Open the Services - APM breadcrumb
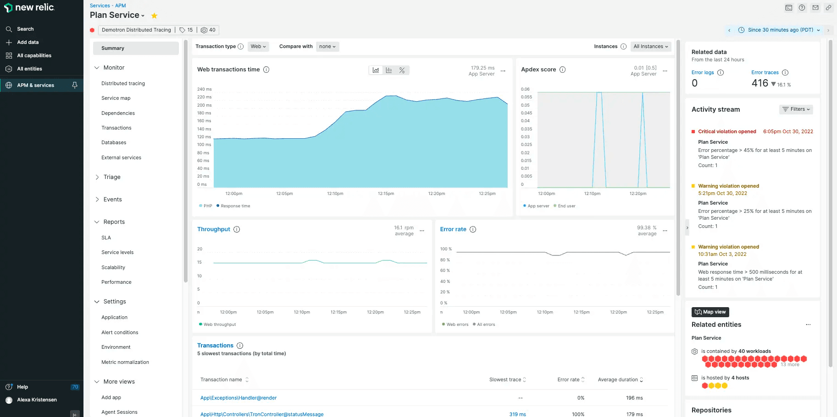The width and height of the screenshot is (837, 417). 100,5
